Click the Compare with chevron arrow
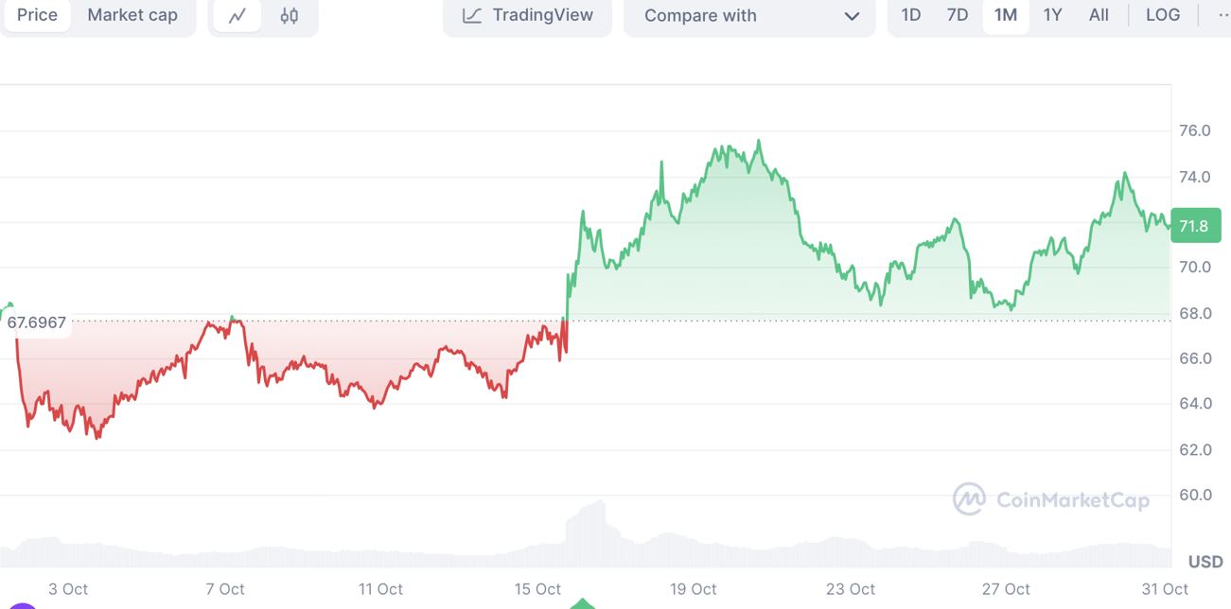Viewport: 1231px width, 609px height. click(x=852, y=16)
